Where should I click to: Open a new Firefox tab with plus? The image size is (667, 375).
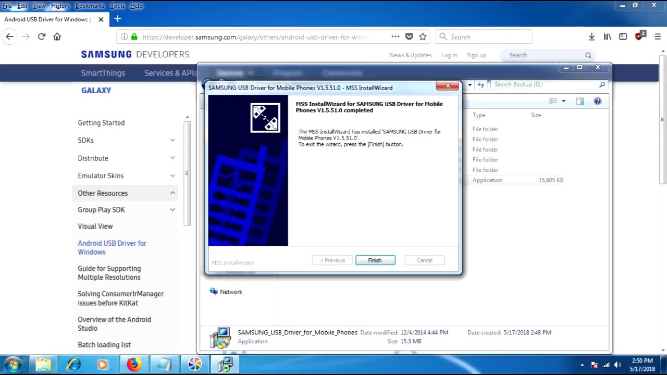tap(118, 19)
